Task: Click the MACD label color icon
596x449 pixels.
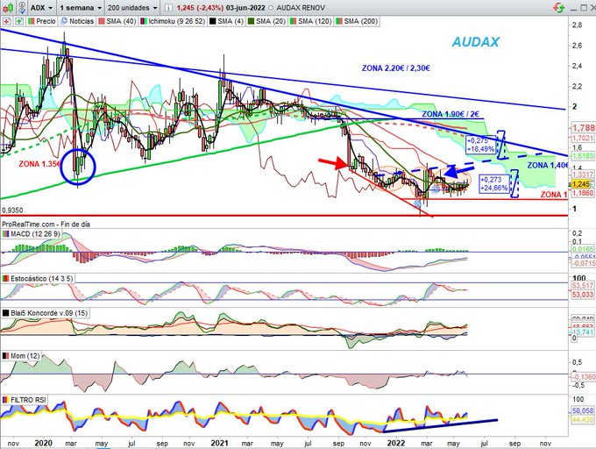Action: [x=6, y=234]
